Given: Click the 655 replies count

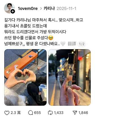Looking at the screenshot, I should point(38,113).
